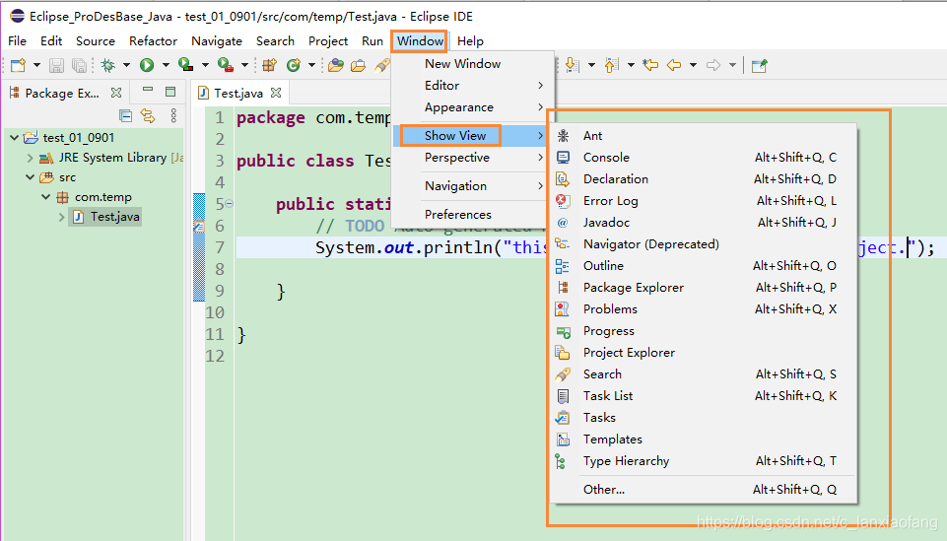The height and width of the screenshot is (541, 947).
Task: Open the Run button dropdown arrow
Action: click(165, 65)
